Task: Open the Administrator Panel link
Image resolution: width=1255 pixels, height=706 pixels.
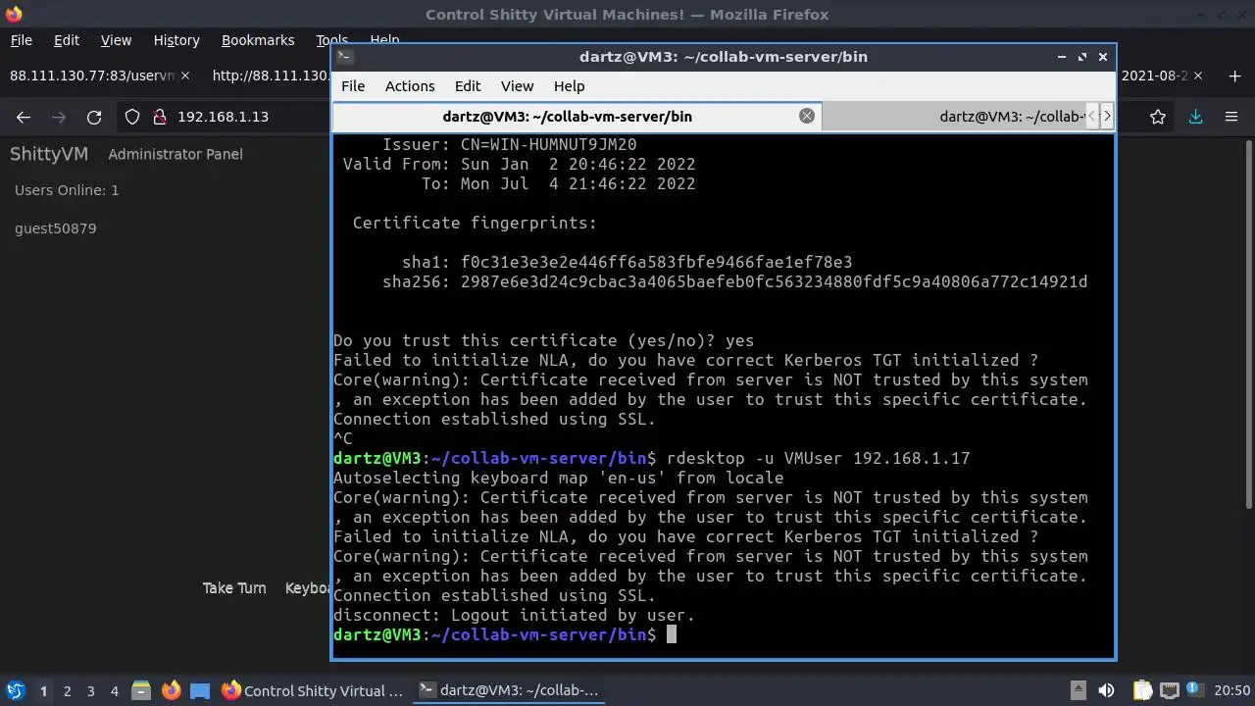Action: (x=176, y=154)
